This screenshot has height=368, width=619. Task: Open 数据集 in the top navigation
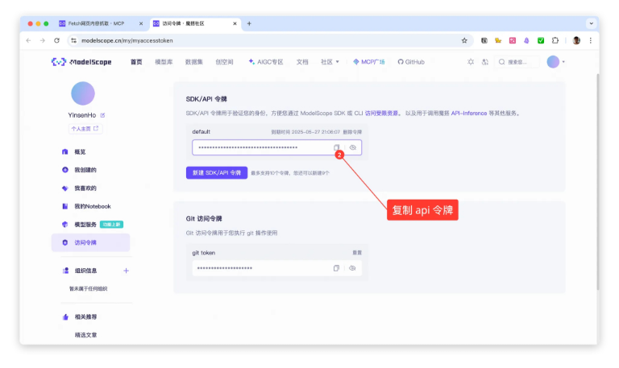tap(193, 62)
